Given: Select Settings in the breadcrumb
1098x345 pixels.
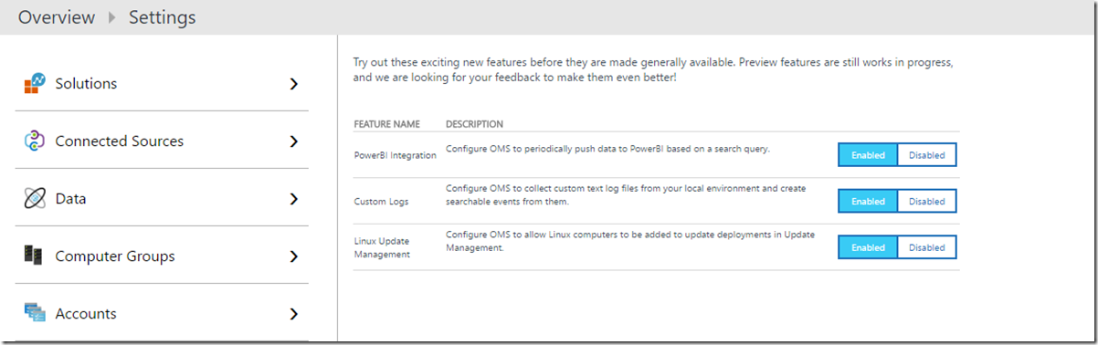Looking at the screenshot, I should [x=162, y=17].
